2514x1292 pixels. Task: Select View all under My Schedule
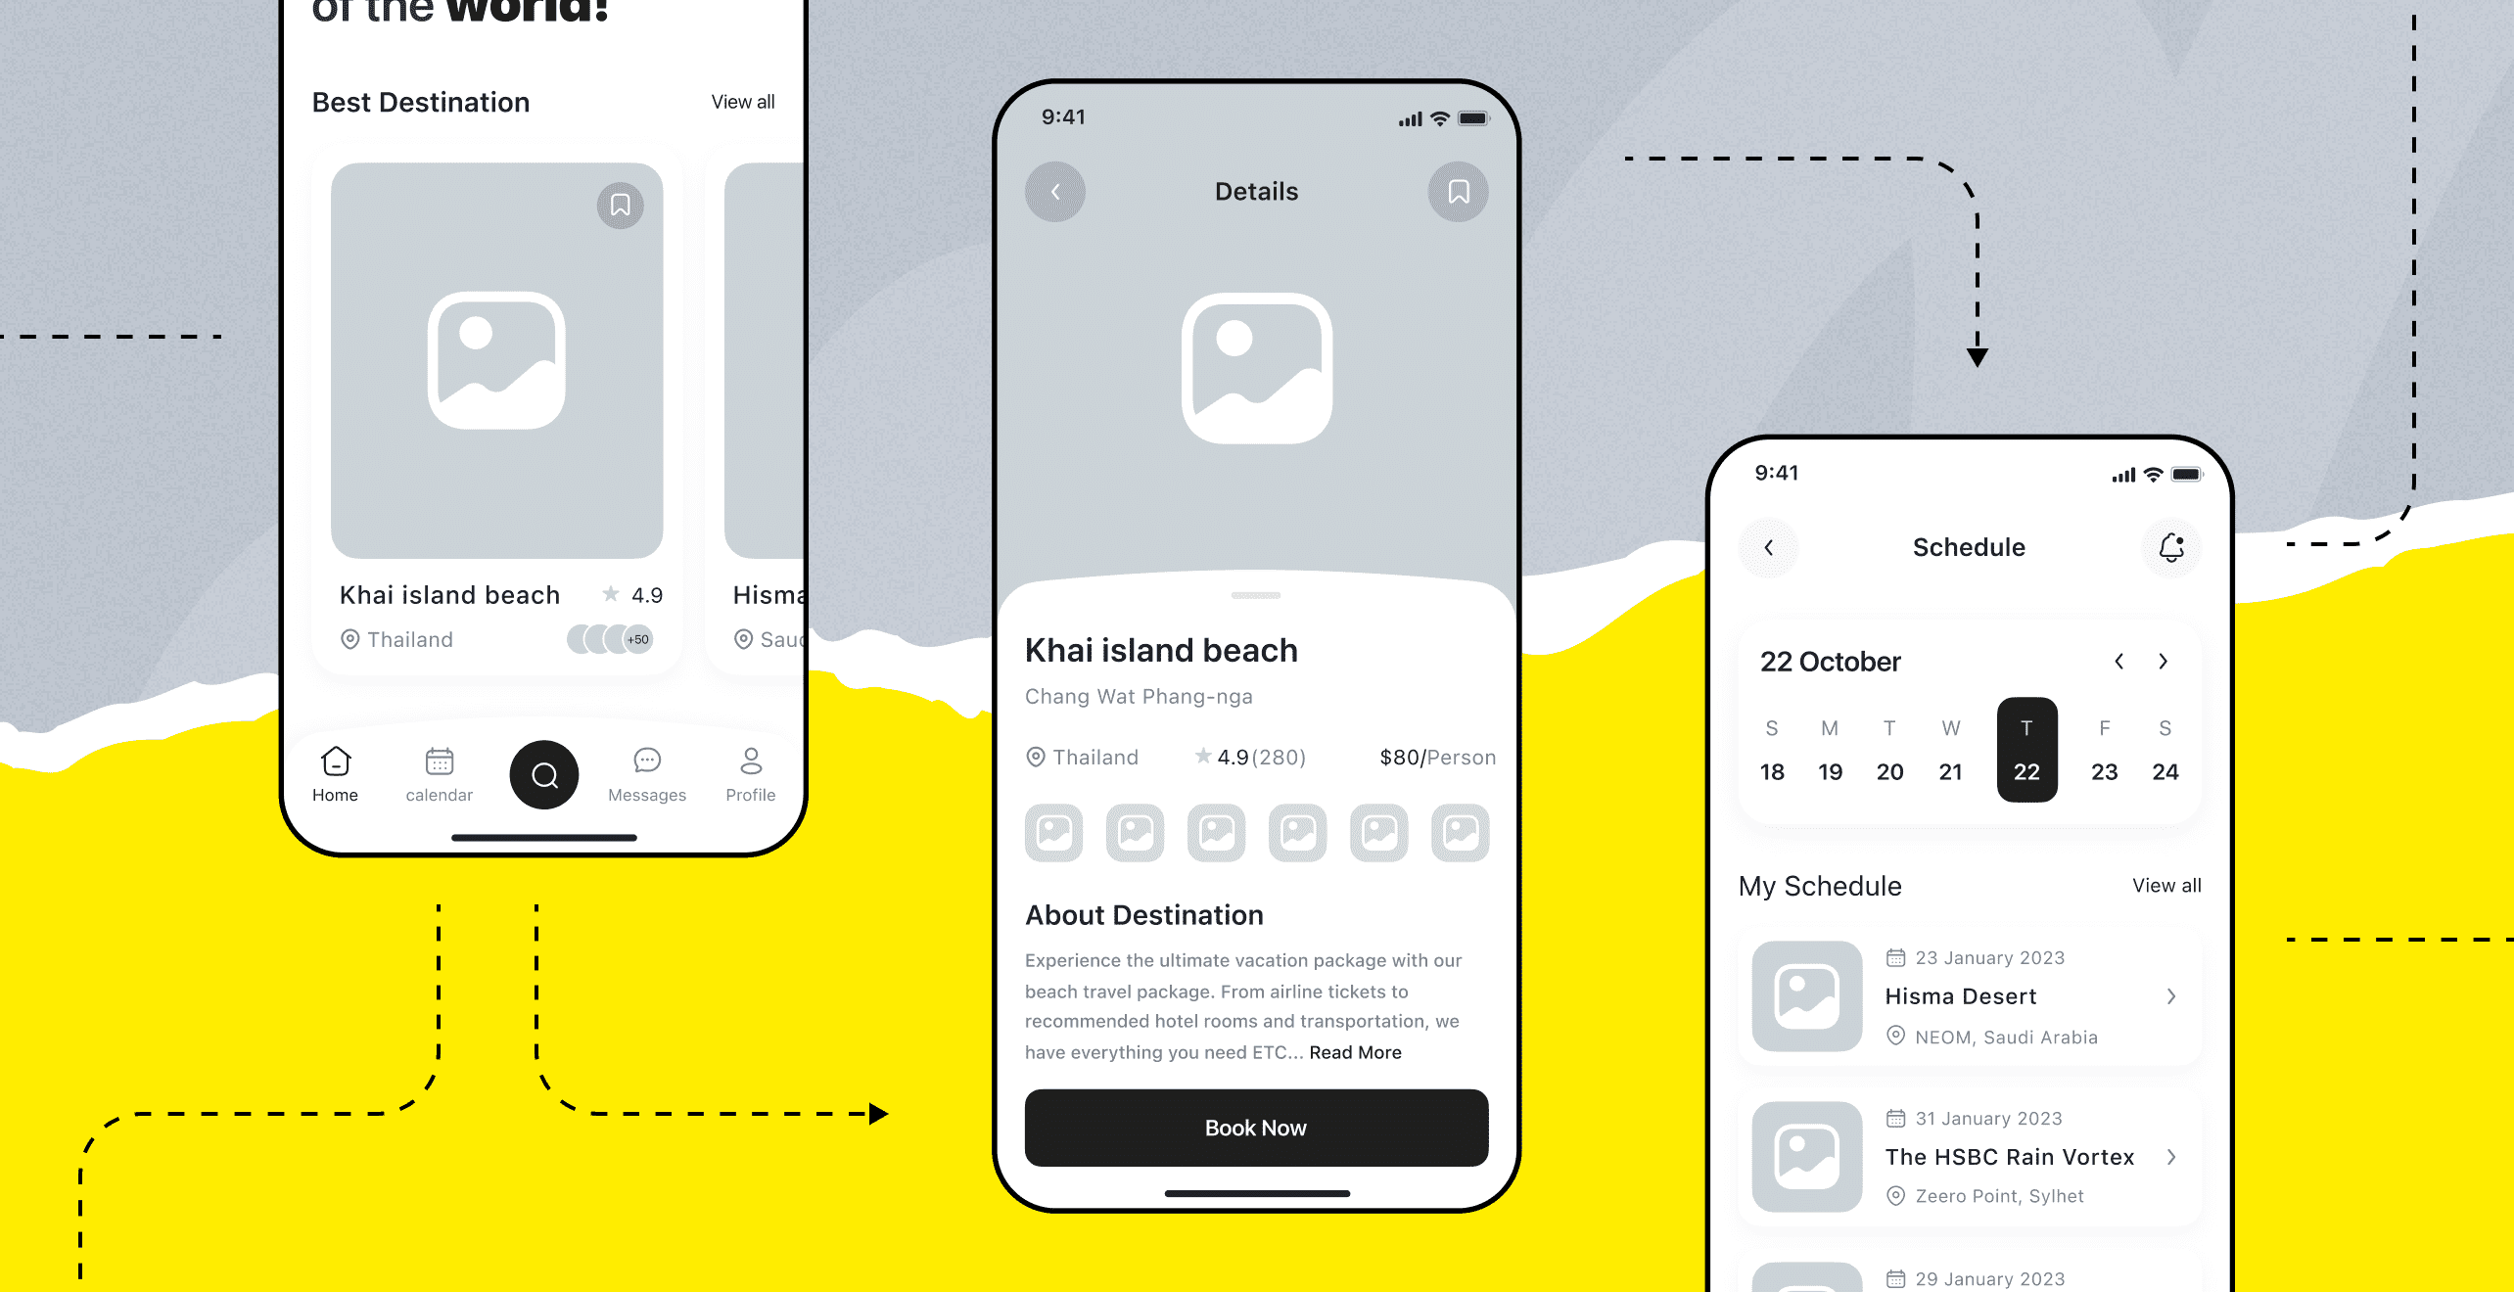[2165, 885]
